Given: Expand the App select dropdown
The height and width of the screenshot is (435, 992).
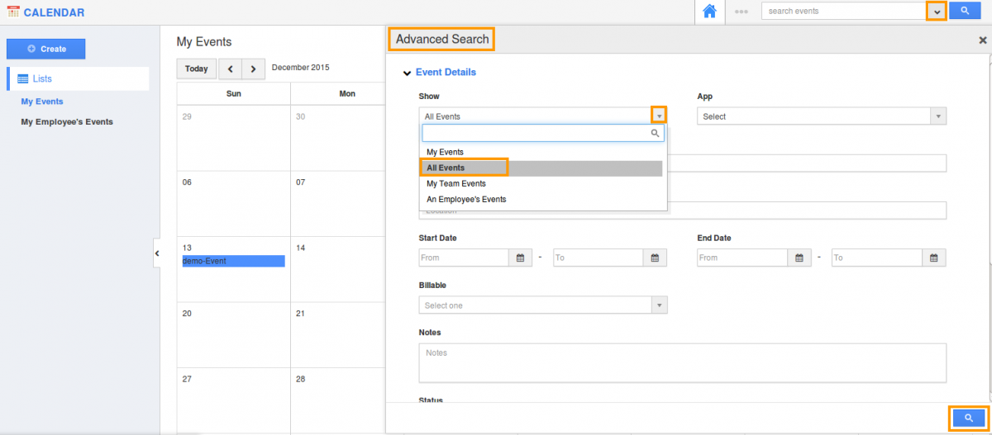Looking at the screenshot, I should coord(937,116).
